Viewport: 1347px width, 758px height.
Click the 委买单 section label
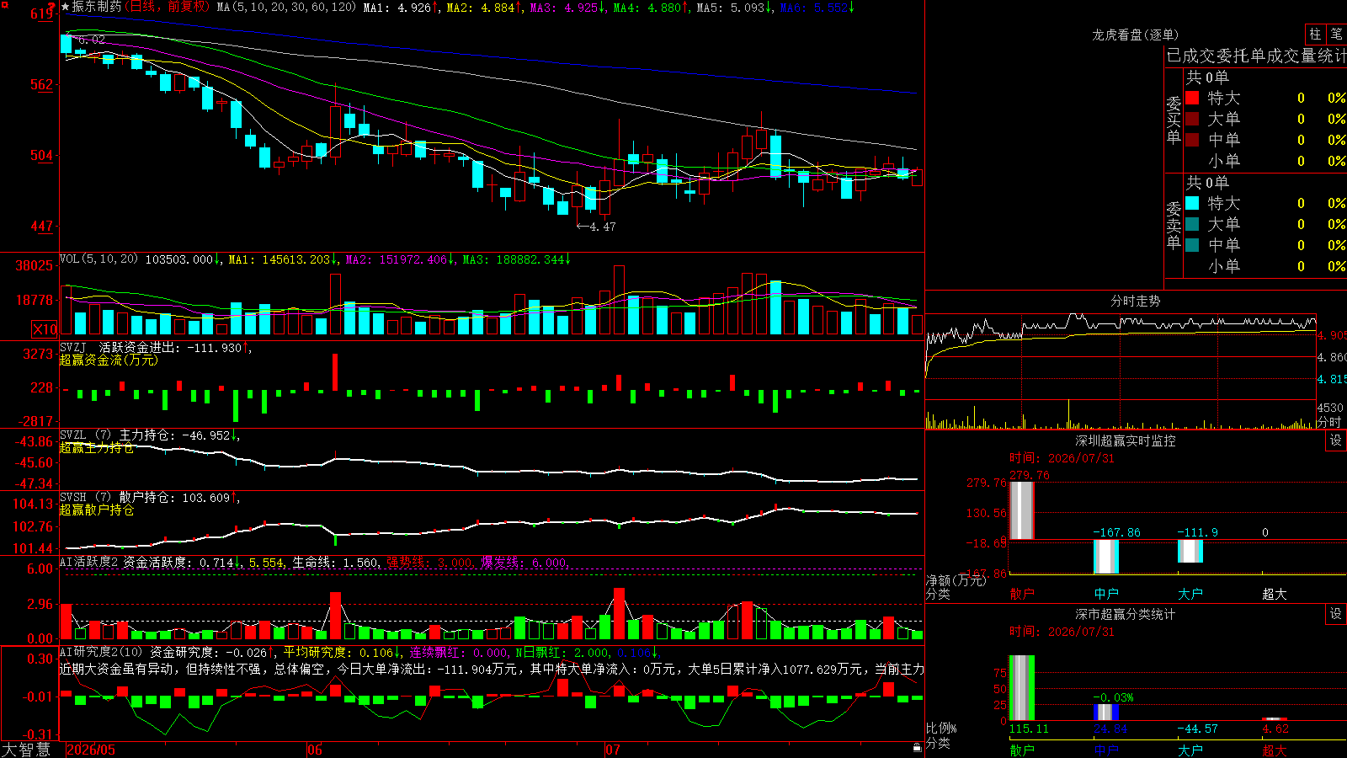[x=1174, y=120]
